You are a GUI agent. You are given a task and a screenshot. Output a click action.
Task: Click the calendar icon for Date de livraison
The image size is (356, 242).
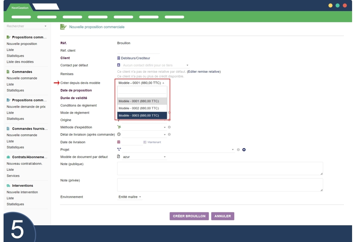119,142
